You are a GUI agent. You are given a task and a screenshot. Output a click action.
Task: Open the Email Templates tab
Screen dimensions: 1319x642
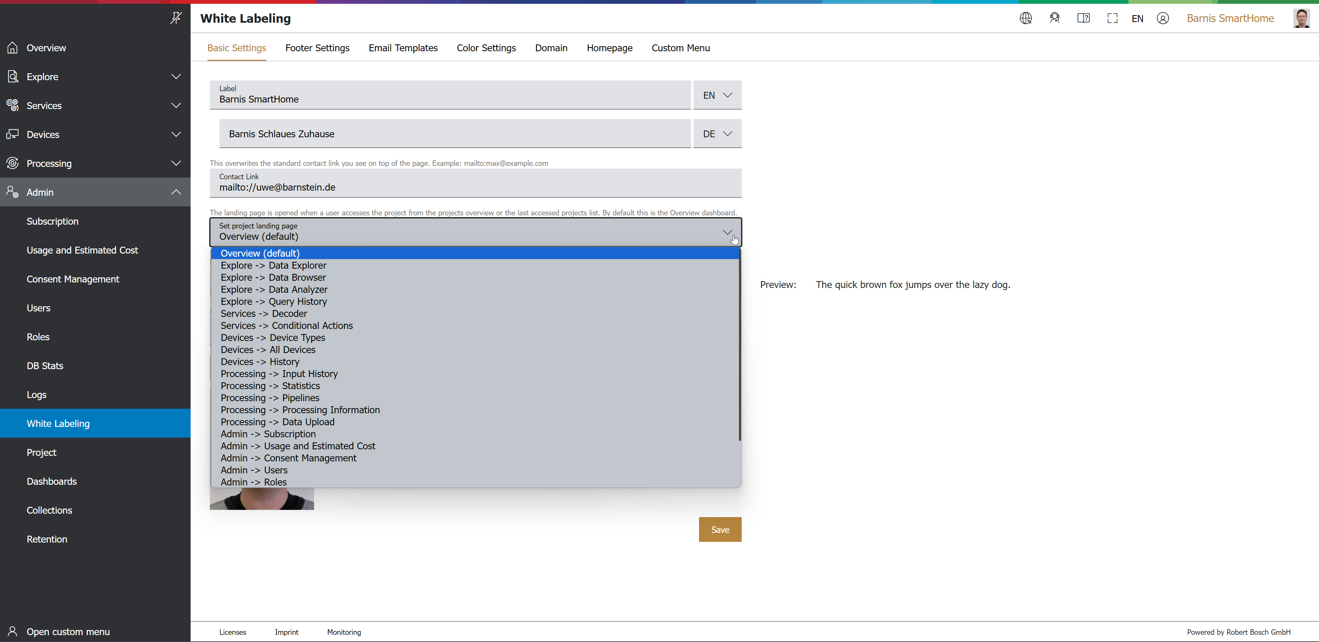coord(403,47)
